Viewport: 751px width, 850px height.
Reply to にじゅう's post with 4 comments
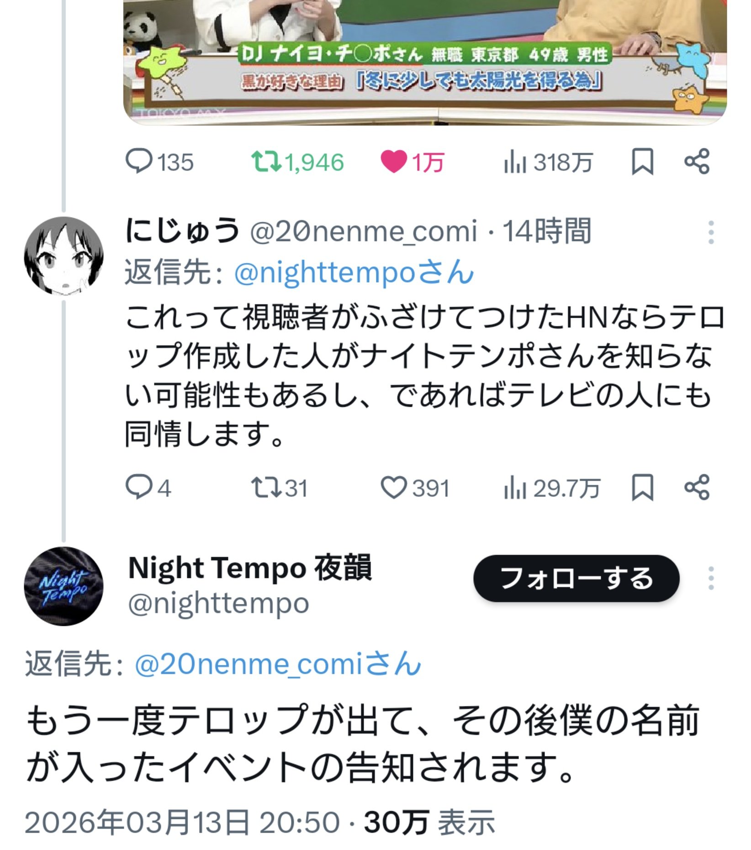[x=148, y=488]
